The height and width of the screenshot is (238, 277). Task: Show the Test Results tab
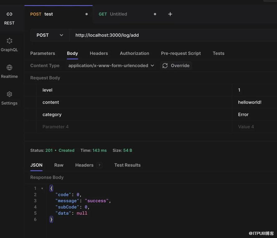click(127, 165)
